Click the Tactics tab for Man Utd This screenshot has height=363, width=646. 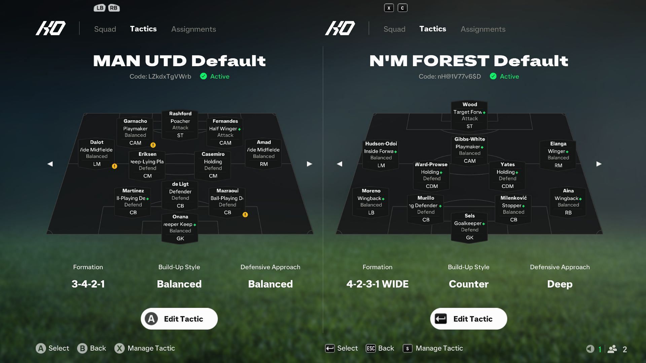pos(143,28)
